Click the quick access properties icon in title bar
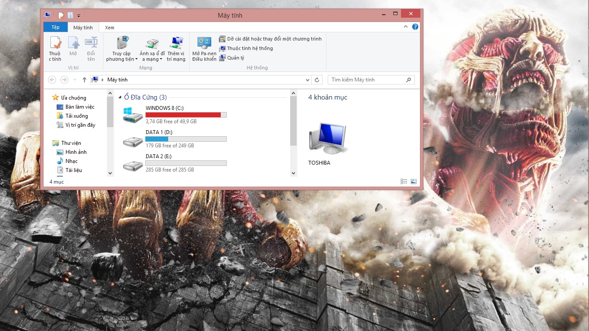Image resolution: width=589 pixels, height=331 pixels. [x=61, y=16]
